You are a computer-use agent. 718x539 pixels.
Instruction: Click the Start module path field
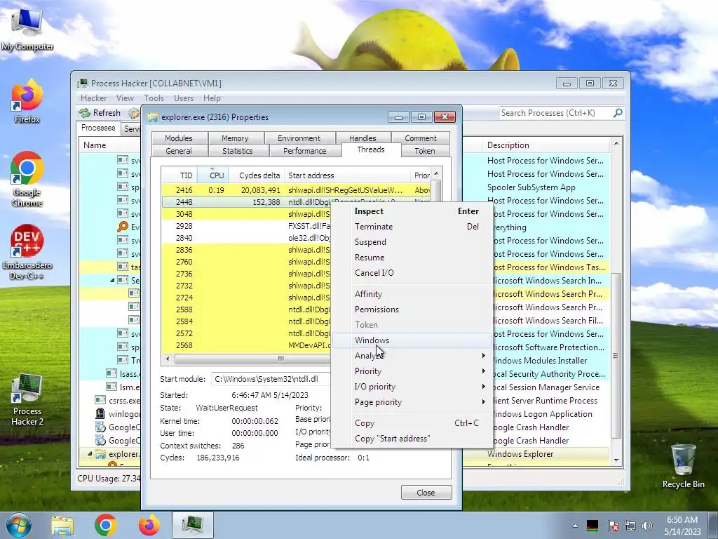pos(271,379)
